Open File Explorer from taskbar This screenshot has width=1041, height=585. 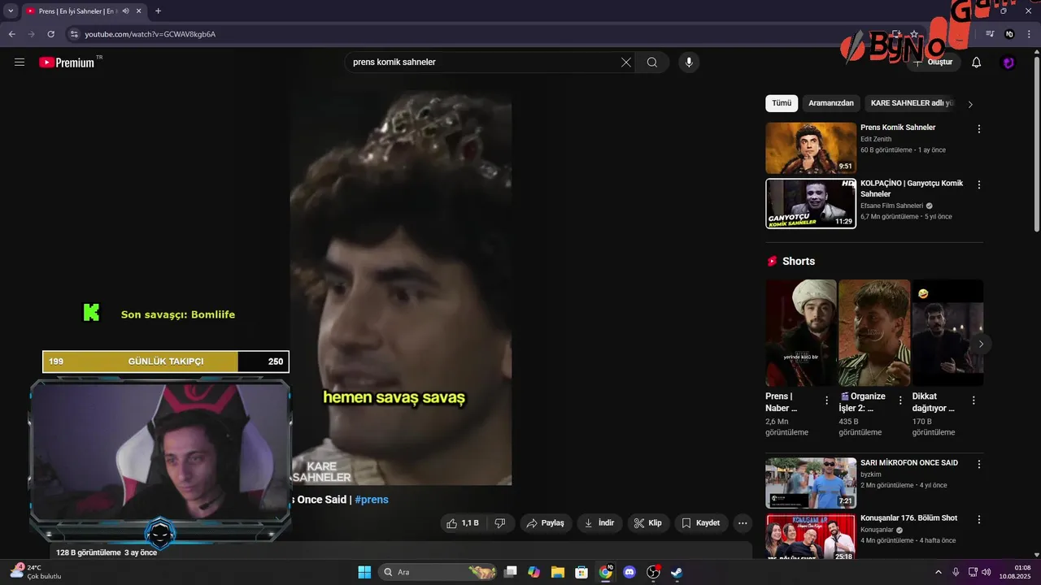point(558,572)
